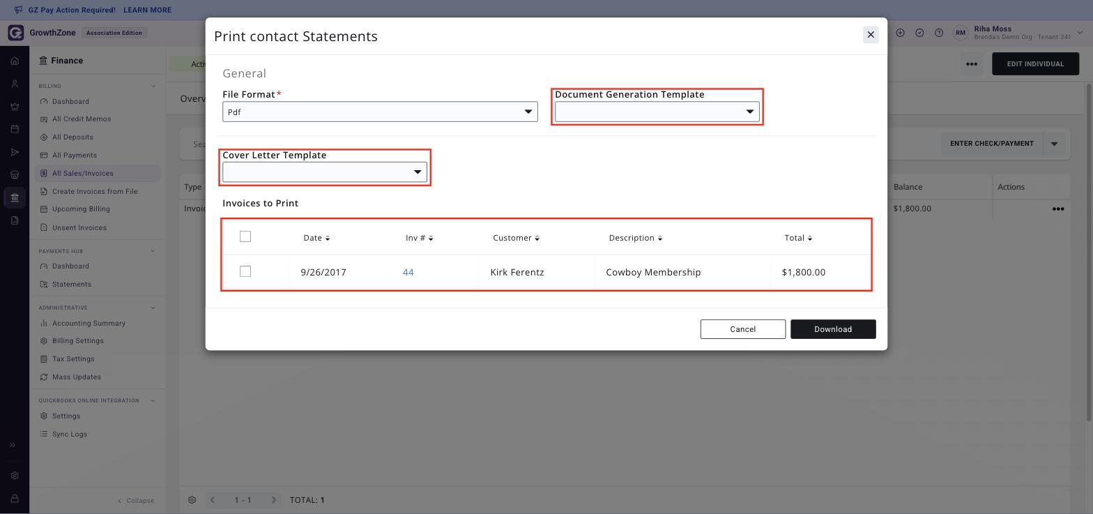
Task: Sort invoices by Date column
Action: click(316, 238)
